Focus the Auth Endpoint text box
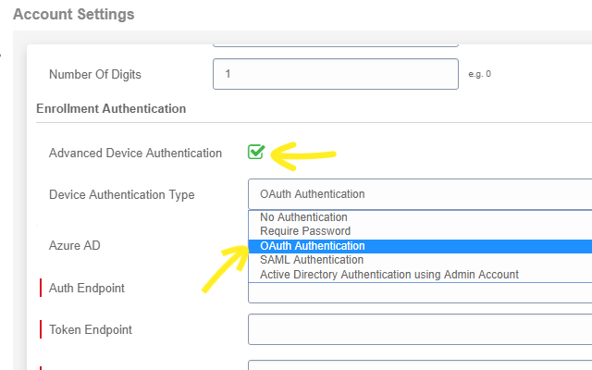This screenshot has height=370, width=592. click(420, 292)
